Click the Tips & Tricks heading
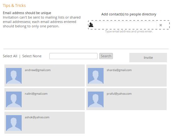172x140 pixels. 14,5
